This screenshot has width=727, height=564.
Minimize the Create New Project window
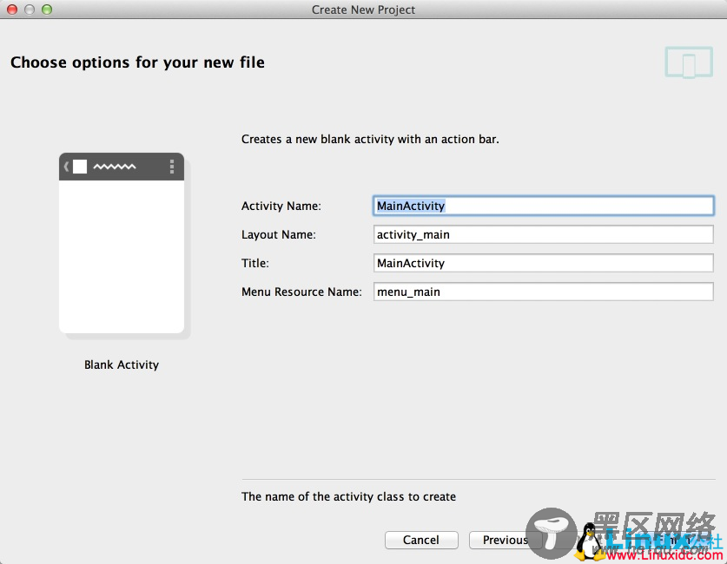point(30,10)
